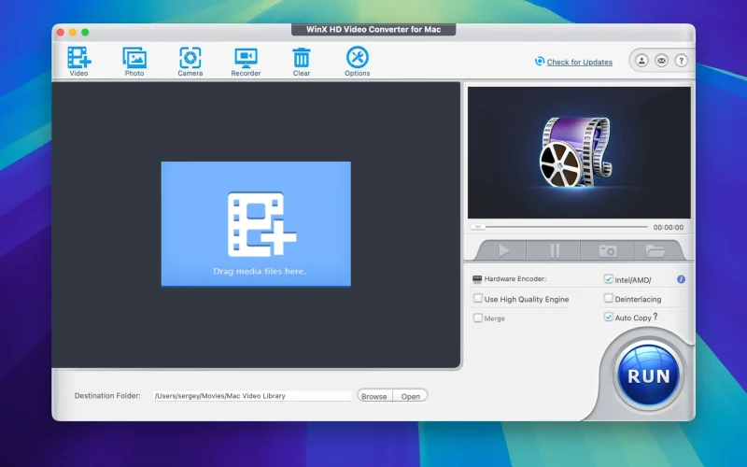Screen dimensions: 747x467
Task: Click the 00:00:00 preview time readout
Action: [668, 227]
